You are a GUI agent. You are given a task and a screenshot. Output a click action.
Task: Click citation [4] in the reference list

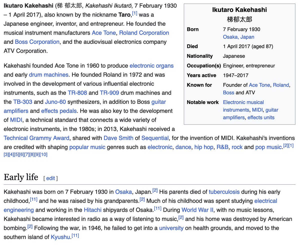click(11, 155)
